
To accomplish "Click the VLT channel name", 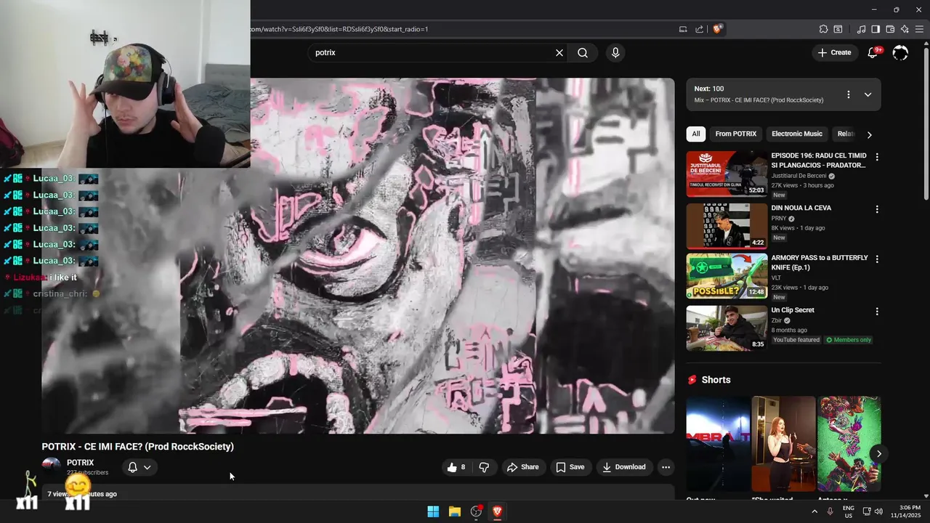I will [776, 277].
